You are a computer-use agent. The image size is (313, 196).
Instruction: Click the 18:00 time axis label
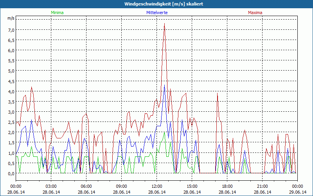coord(227,187)
